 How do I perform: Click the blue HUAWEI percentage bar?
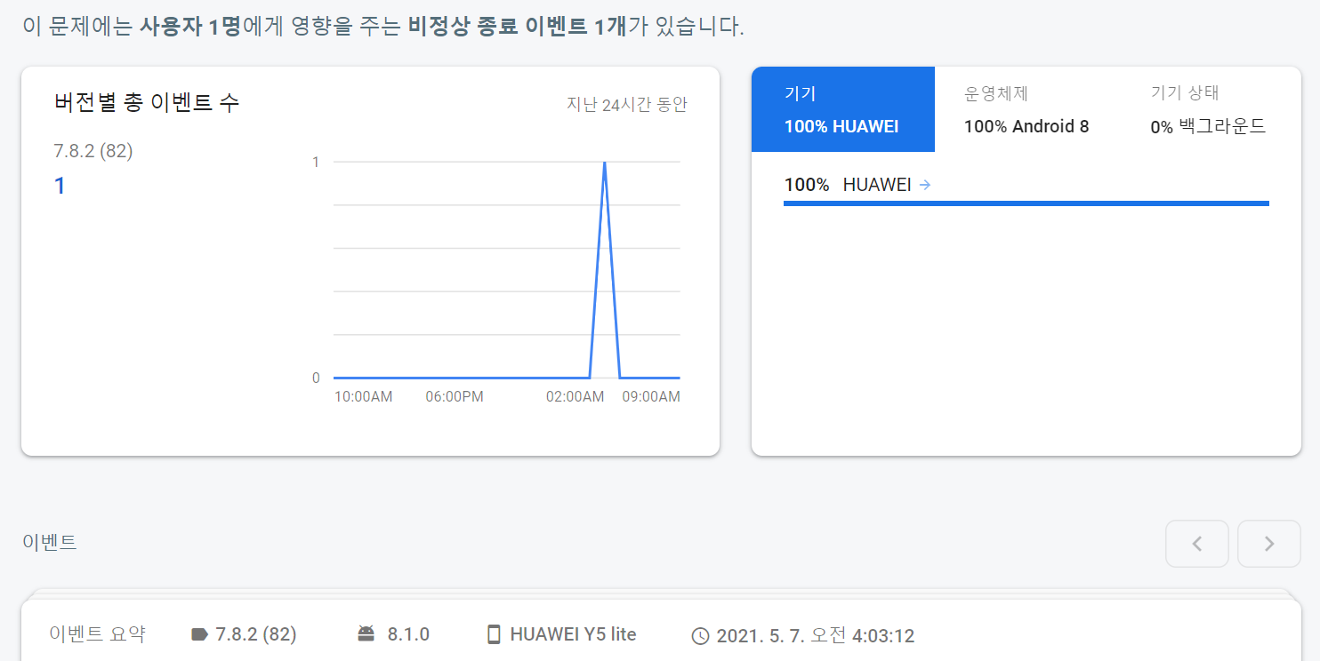(x=1026, y=203)
